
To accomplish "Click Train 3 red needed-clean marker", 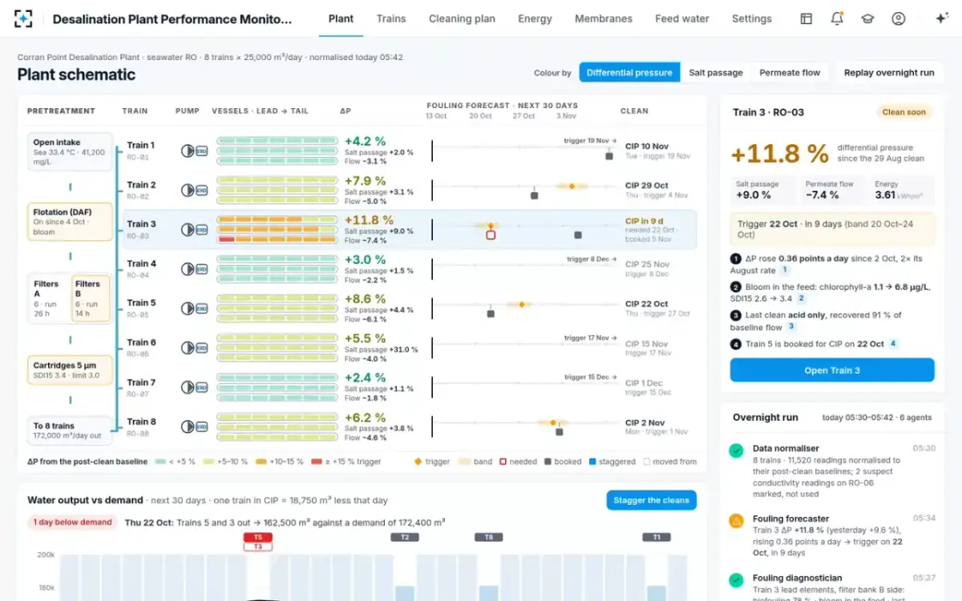I will pyautogui.click(x=491, y=235).
